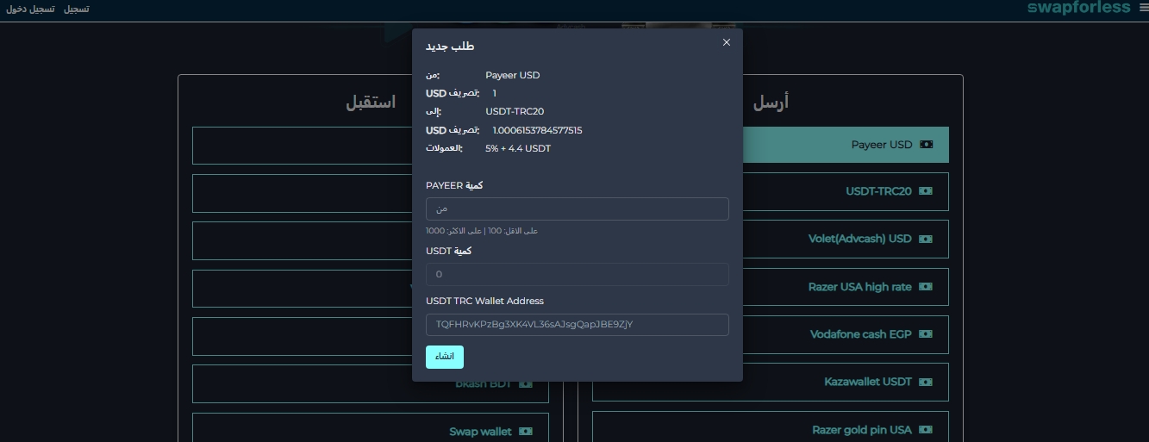Click money icon beside bkash BDT
The image size is (1149, 442).
coord(526,384)
